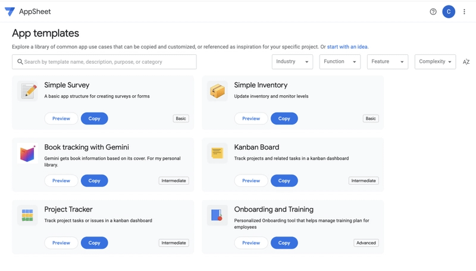
Task: Click the A-Z sort icon
Action: pos(466,62)
